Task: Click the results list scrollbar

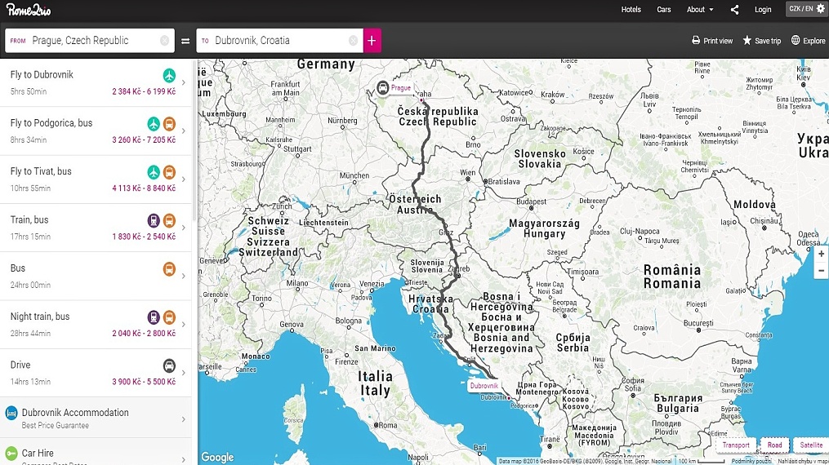Action: (194, 139)
